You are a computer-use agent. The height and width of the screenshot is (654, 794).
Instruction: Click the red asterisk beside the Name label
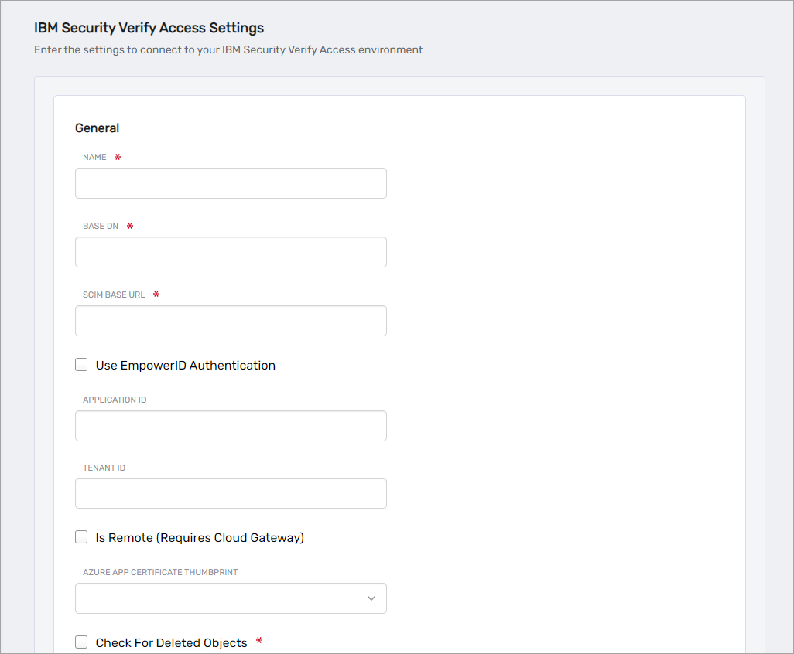[x=118, y=158]
